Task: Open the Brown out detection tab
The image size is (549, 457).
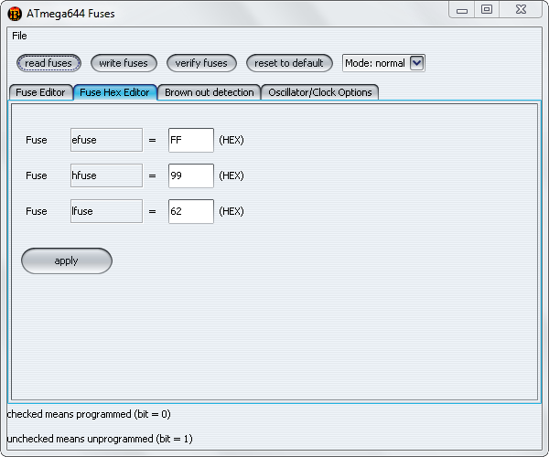Action: coord(209,92)
